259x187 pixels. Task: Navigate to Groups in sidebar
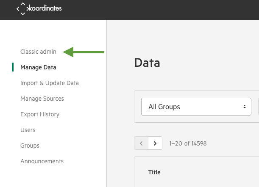30,146
